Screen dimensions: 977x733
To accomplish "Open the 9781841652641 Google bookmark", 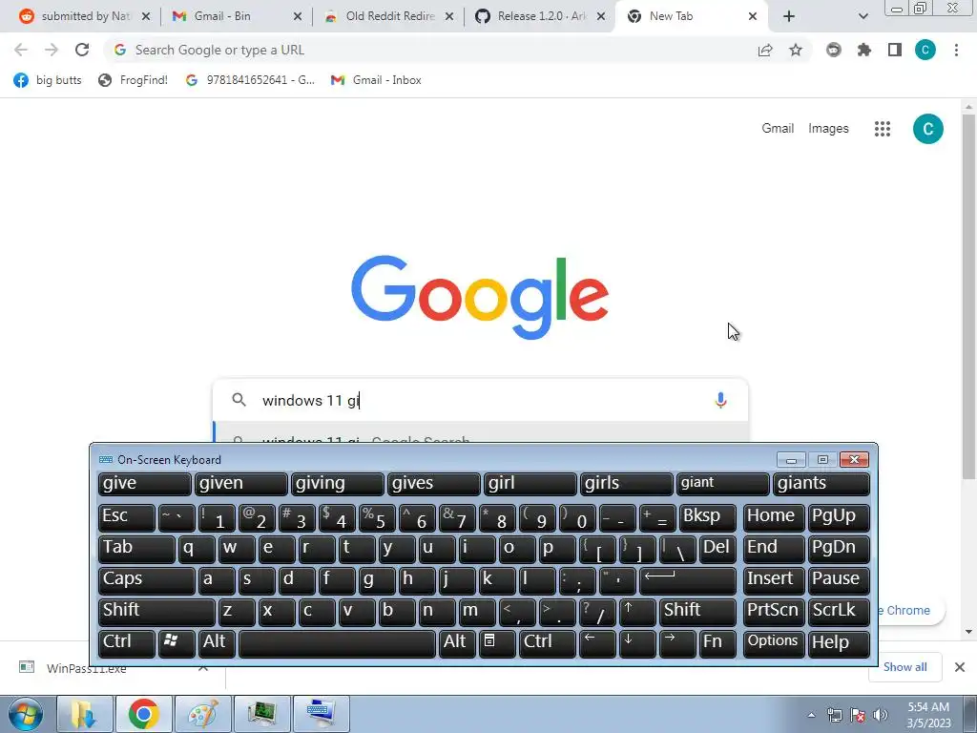I will coord(251,80).
